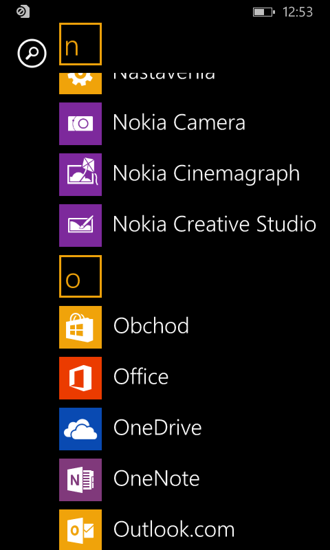Tap the no-SIM status icon
This screenshot has width=330, height=550.
(x=23, y=12)
